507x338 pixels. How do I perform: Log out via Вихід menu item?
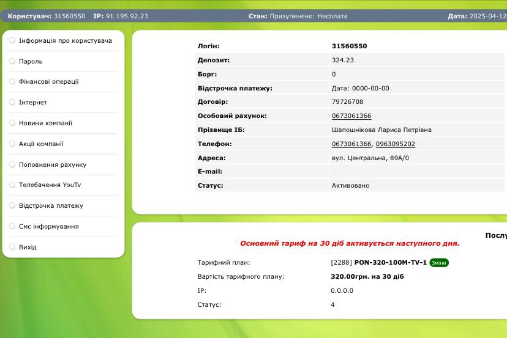[28, 248]
